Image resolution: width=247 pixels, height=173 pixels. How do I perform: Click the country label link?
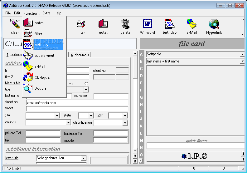tap(11, 122)
